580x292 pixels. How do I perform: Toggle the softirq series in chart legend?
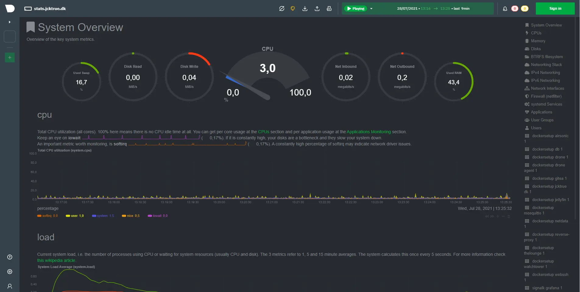(47, 216)
